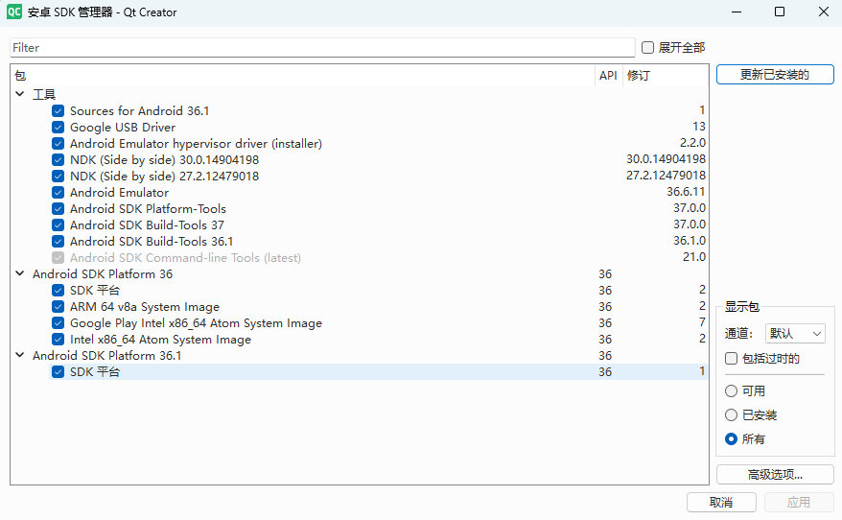Click revision value 21.0
Image resolution: width=842 pixels, height=520 pixels.
694,257
